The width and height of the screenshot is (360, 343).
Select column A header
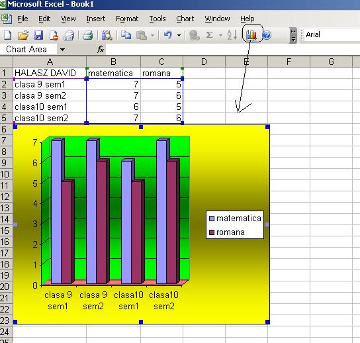point(50,62)
